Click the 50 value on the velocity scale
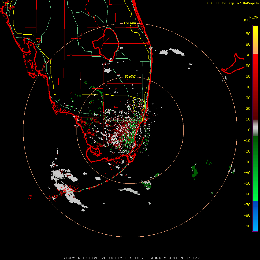Image resolution: width=260 pixels, height=260 pixels. [x=248, y=77]
